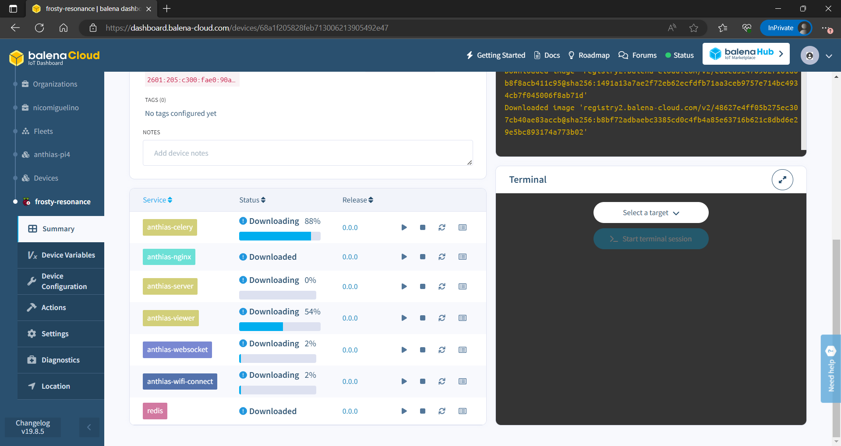Click Start terminal session button
841x446 pixels.
tap(651, 239)
